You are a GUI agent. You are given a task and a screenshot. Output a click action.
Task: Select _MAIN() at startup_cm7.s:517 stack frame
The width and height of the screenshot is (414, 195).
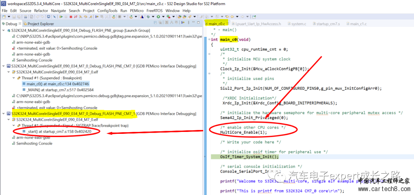[x=58, y=90]
